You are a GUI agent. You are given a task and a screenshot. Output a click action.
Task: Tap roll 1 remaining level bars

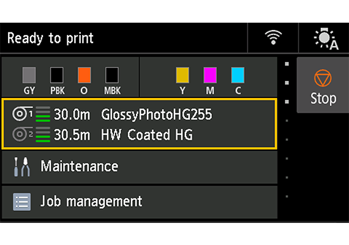tap(43, 114)
